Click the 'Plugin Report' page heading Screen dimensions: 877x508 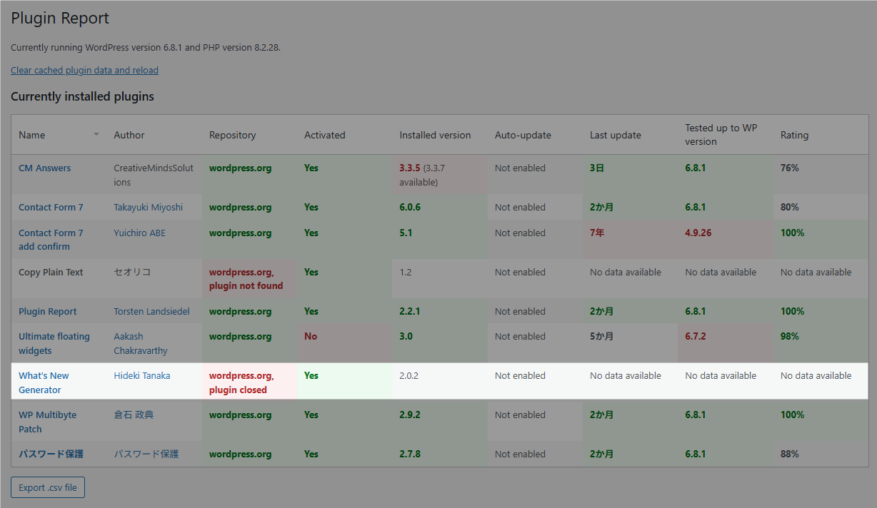pos(60,19)
